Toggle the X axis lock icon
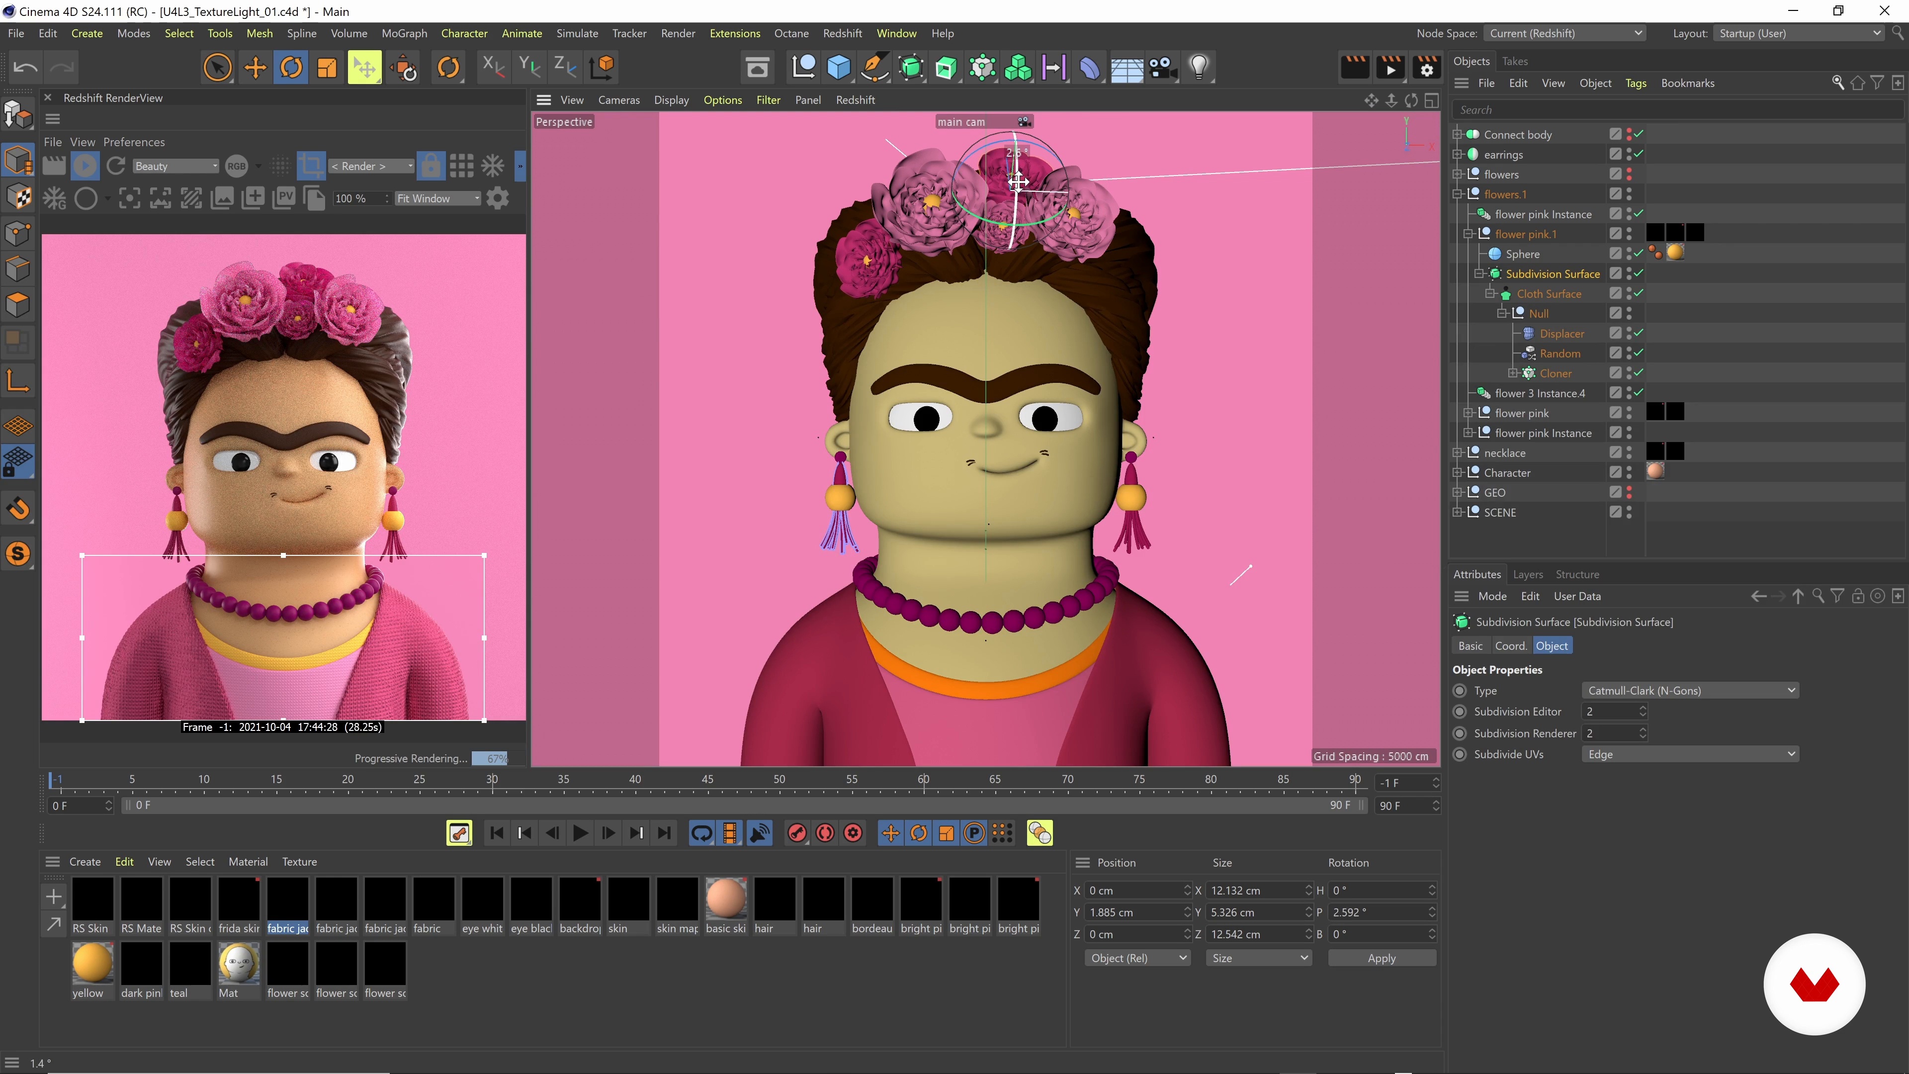This screenshot has height=1074, width=1909. tap(493, 67)
